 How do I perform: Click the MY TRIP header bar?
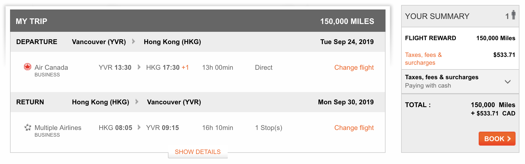click(x=198, y=21)
